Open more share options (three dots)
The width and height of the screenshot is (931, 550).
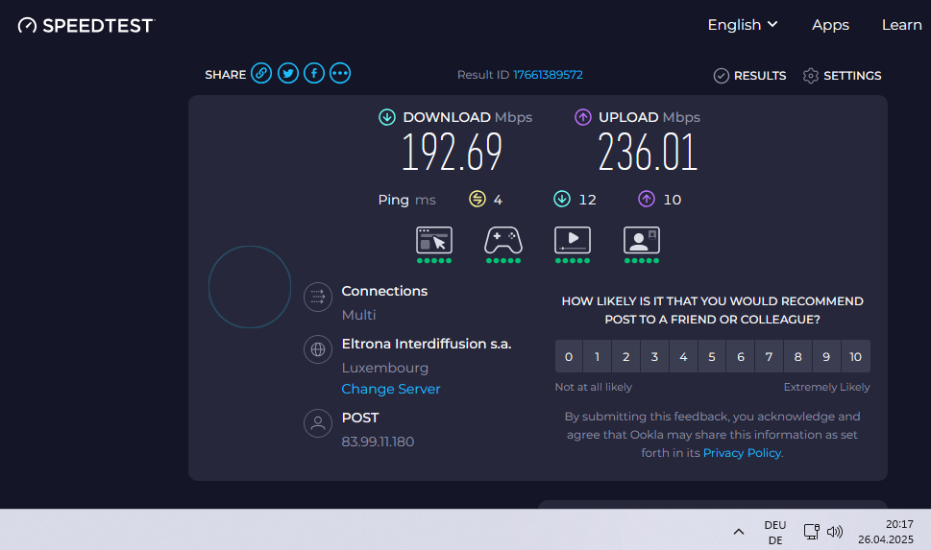(340, 74)
